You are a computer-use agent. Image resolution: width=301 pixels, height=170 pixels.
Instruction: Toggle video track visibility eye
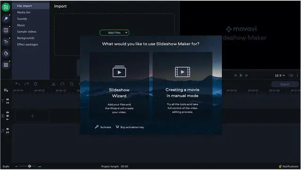point(8,113)
